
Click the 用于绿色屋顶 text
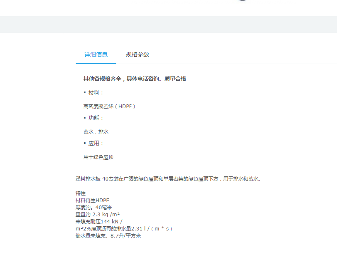click(98, 157)
